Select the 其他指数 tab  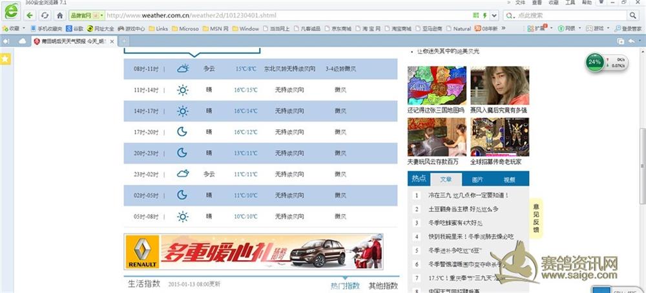(383, 285)
